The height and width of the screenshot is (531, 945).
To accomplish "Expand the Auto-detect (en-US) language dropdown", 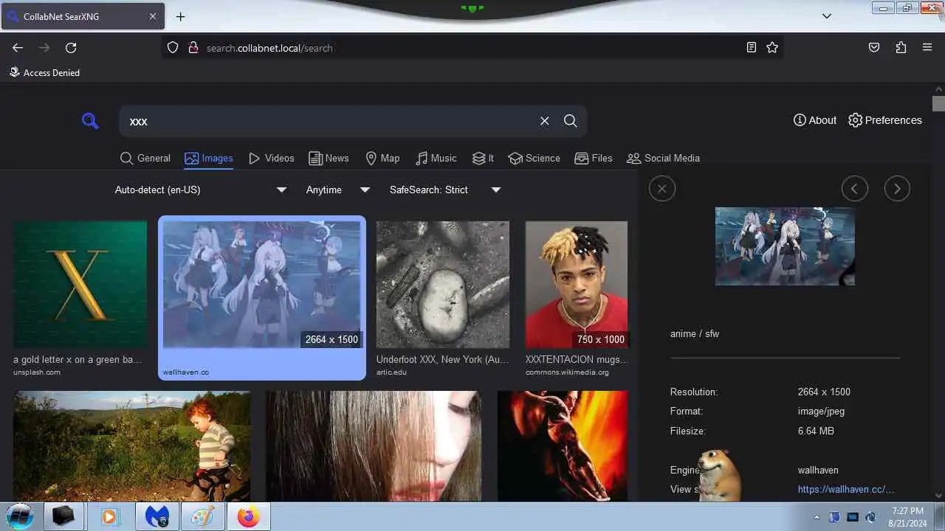I will (200, 190).
